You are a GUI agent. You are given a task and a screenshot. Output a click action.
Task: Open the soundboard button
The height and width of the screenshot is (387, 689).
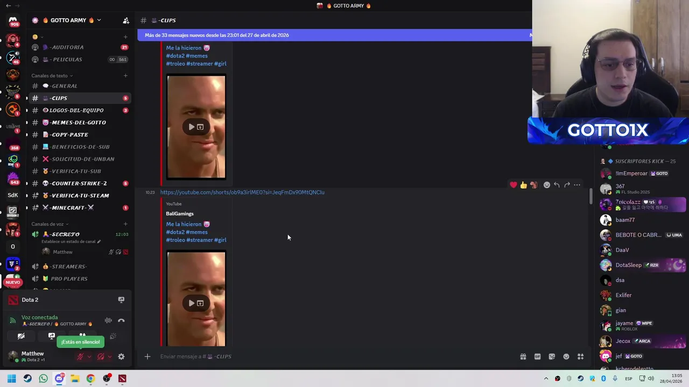coord(113,336)
